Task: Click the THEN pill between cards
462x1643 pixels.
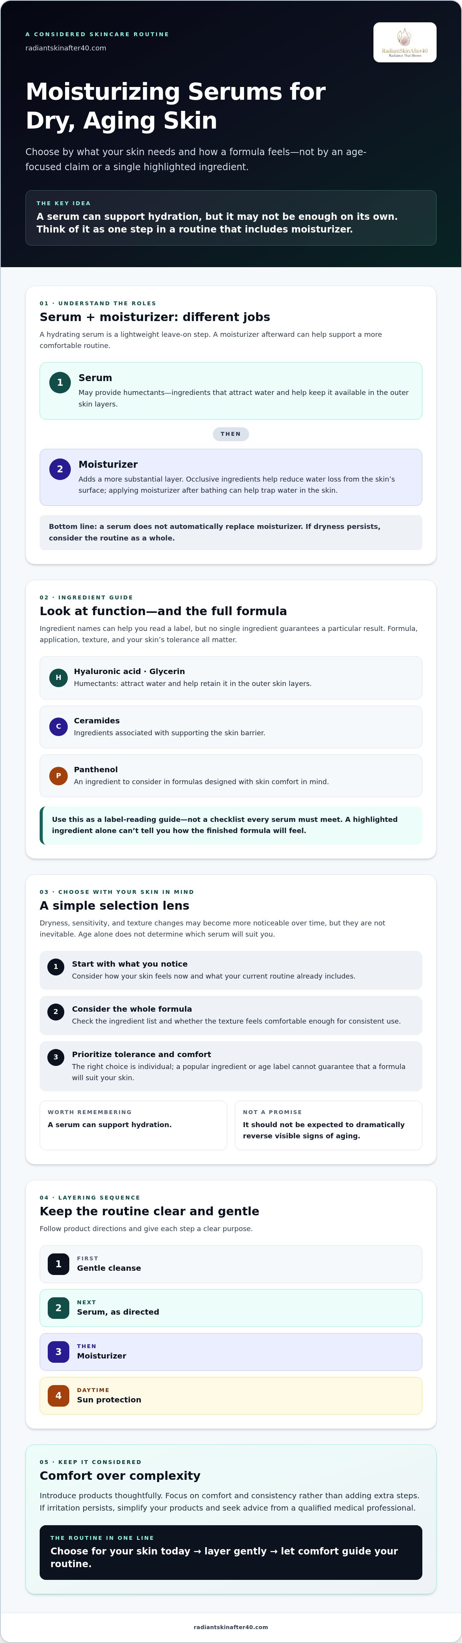Action: [x=231, y=434]
